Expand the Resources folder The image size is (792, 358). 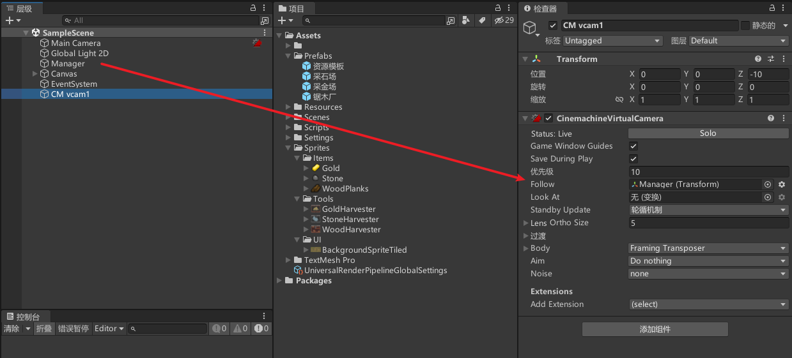[288, 107]
